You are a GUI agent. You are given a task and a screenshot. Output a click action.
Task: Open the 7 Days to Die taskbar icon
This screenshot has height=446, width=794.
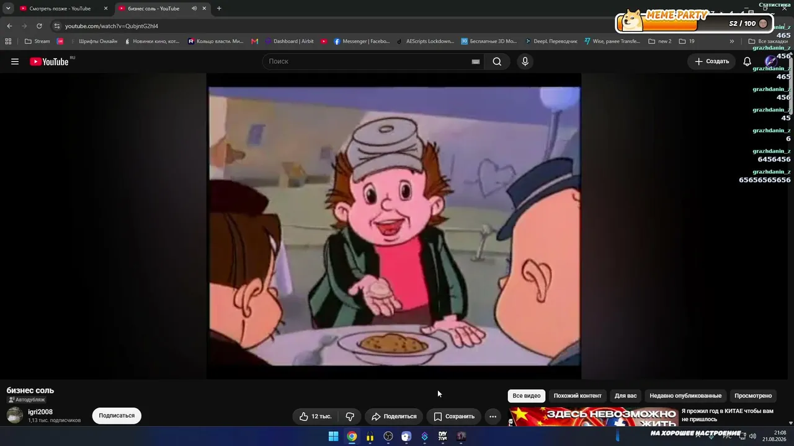point(443,436)
